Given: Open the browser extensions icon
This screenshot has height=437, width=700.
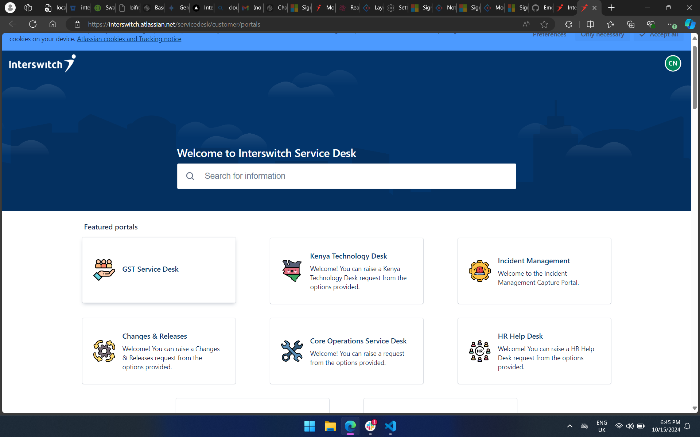Looking at the screenshot, I should coord(568,24).
